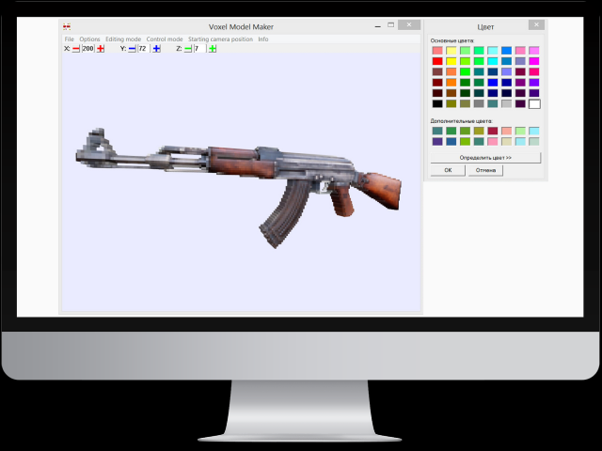Pick the bright magenta basic color swatch
This screenshot has height=451, width=602.
[x=534, y=61]
